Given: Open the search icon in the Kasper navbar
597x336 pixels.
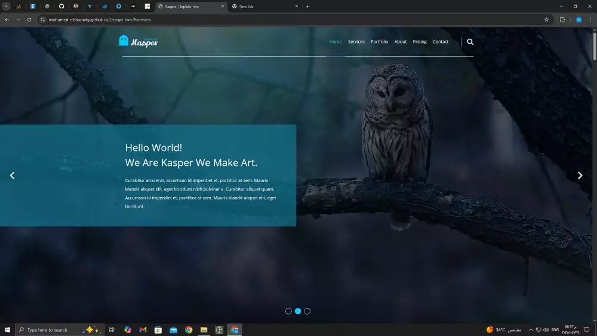Looking at the screenshot, I should pos(470,42).
